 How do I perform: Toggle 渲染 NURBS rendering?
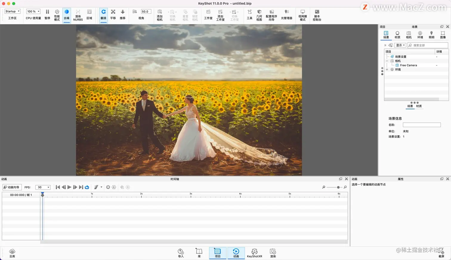pos(78,15)
